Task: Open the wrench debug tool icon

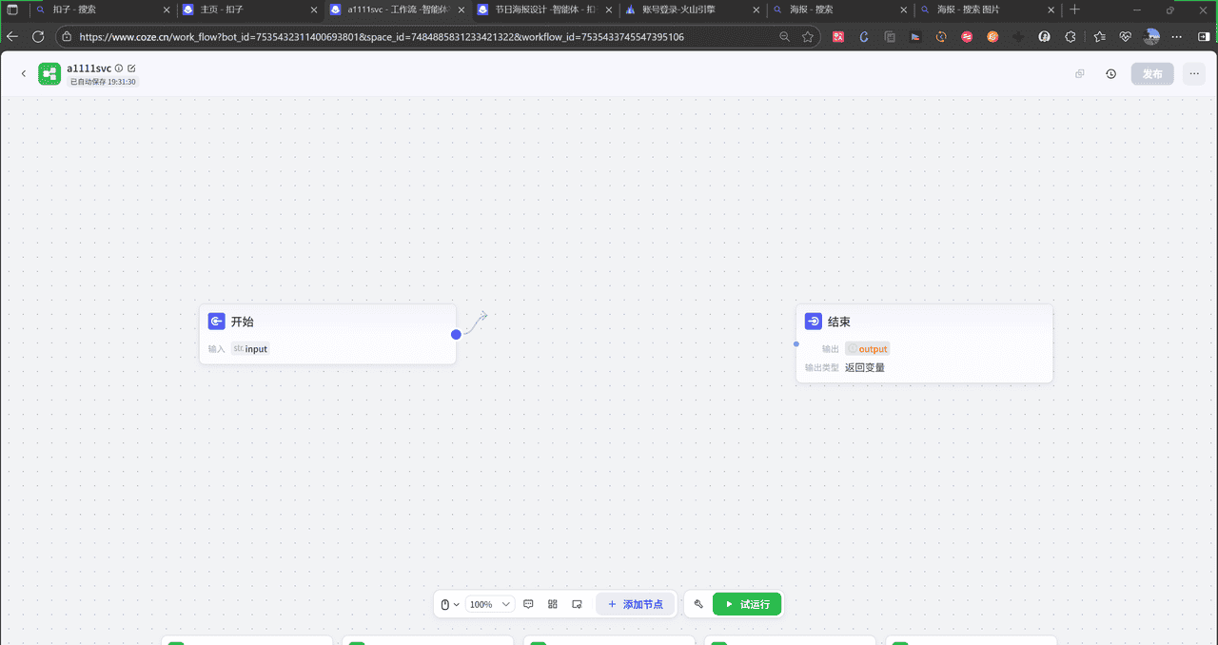Action: [698, 604]
